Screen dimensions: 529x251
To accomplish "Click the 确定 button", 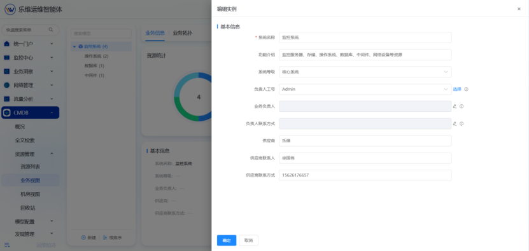I will click(x=227, y=240).
